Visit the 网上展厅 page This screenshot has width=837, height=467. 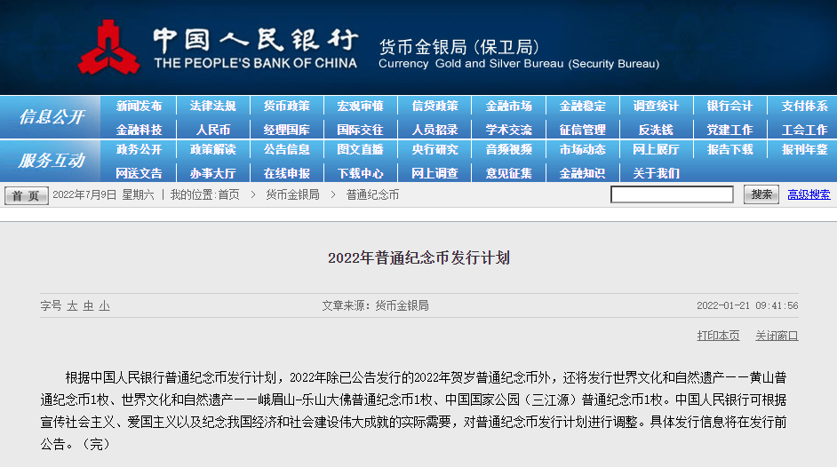pos(656,150)
